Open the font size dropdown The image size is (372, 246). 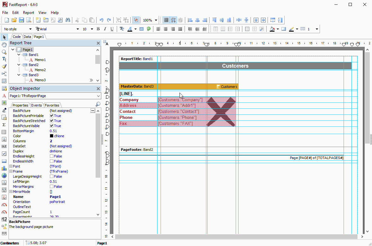[x=92, y=29]
